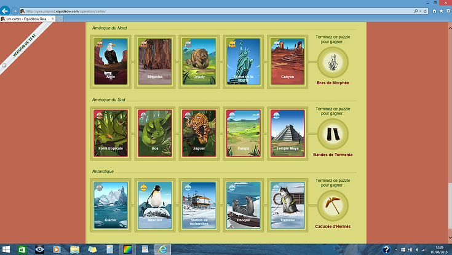Image resolution: width=452 pixels, height=255 pixels.
Task: Click the Amérique du Sud section heading
Action: (x=109, y=100)
